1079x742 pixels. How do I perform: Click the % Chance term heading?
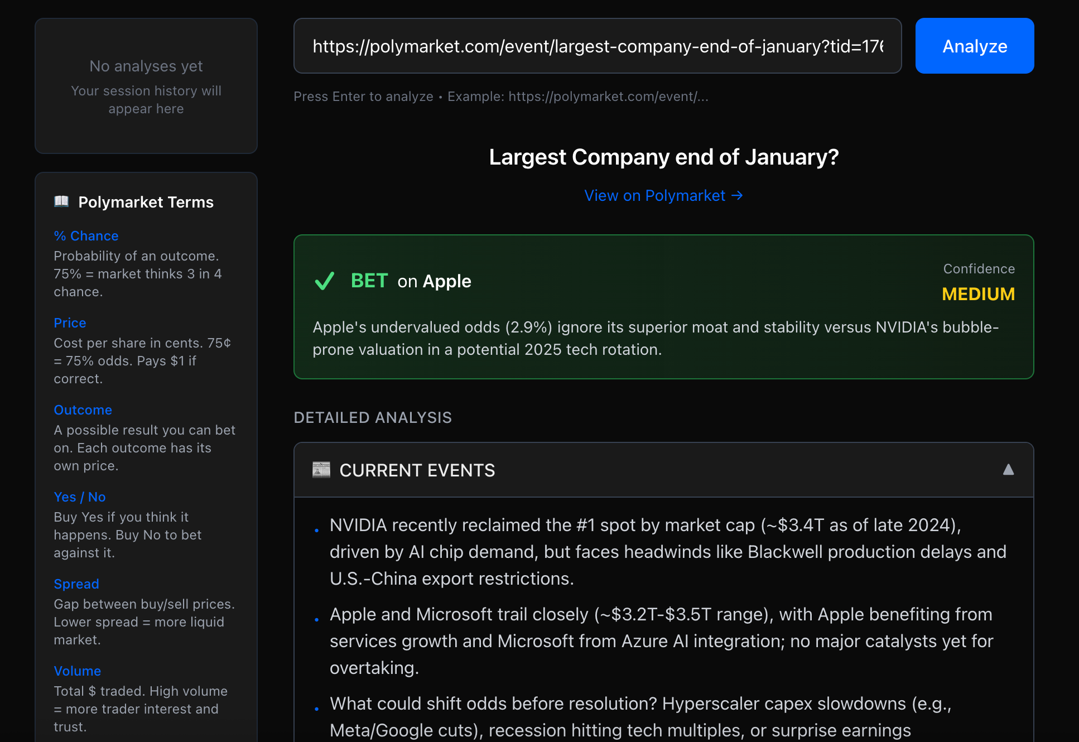coord(86,236)
